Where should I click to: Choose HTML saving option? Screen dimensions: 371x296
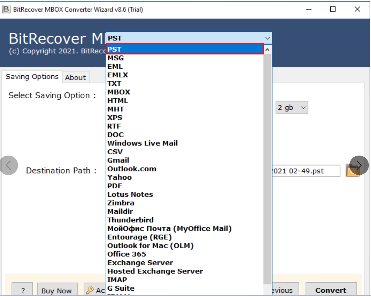pyautogui.click(x=185, y=100)
